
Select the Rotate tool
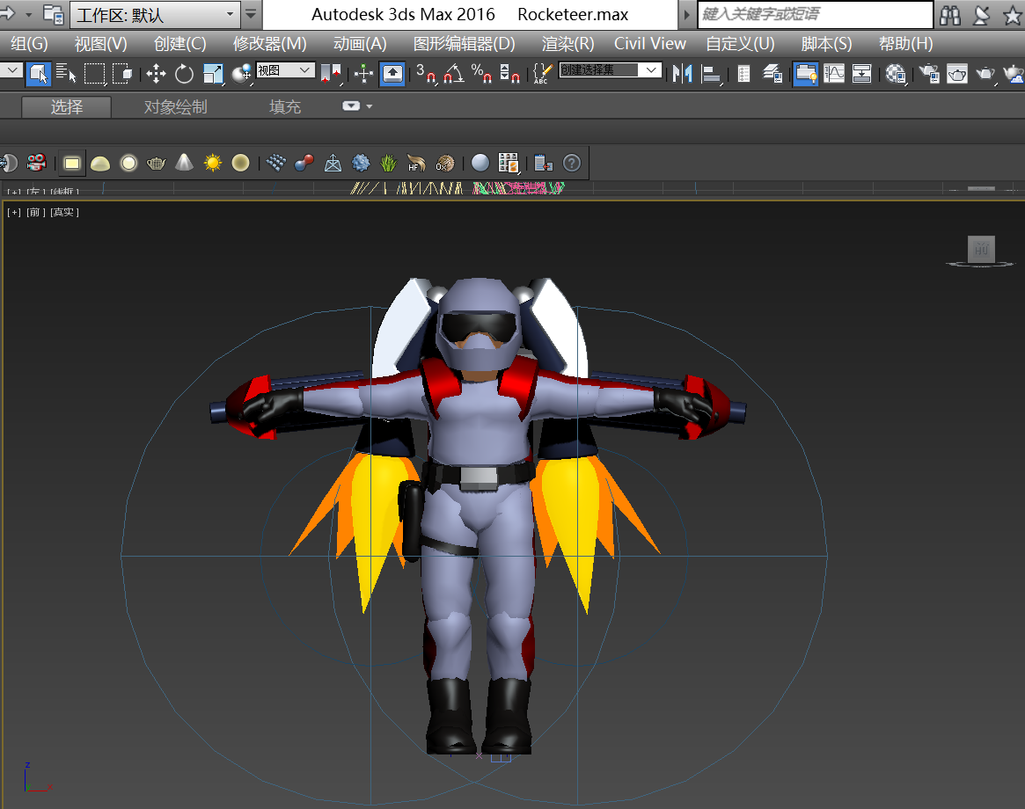[185, 73]
